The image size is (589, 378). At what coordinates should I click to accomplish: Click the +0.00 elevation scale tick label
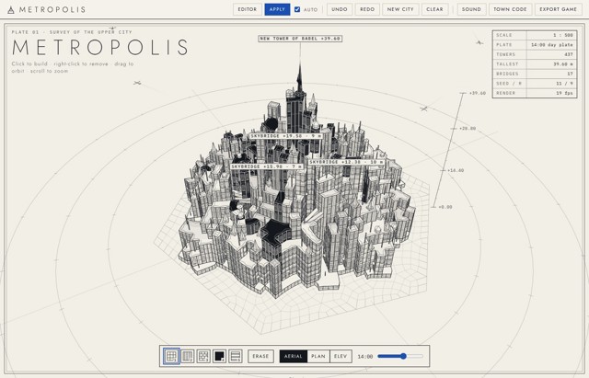tap(445, 207)
